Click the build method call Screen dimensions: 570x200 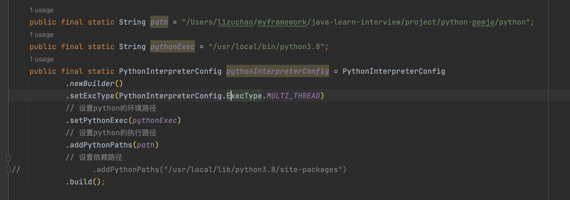click(81, 182)
